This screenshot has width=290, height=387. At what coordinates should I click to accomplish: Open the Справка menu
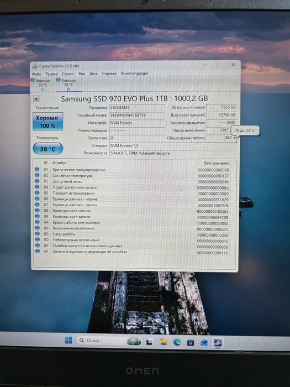109,74
